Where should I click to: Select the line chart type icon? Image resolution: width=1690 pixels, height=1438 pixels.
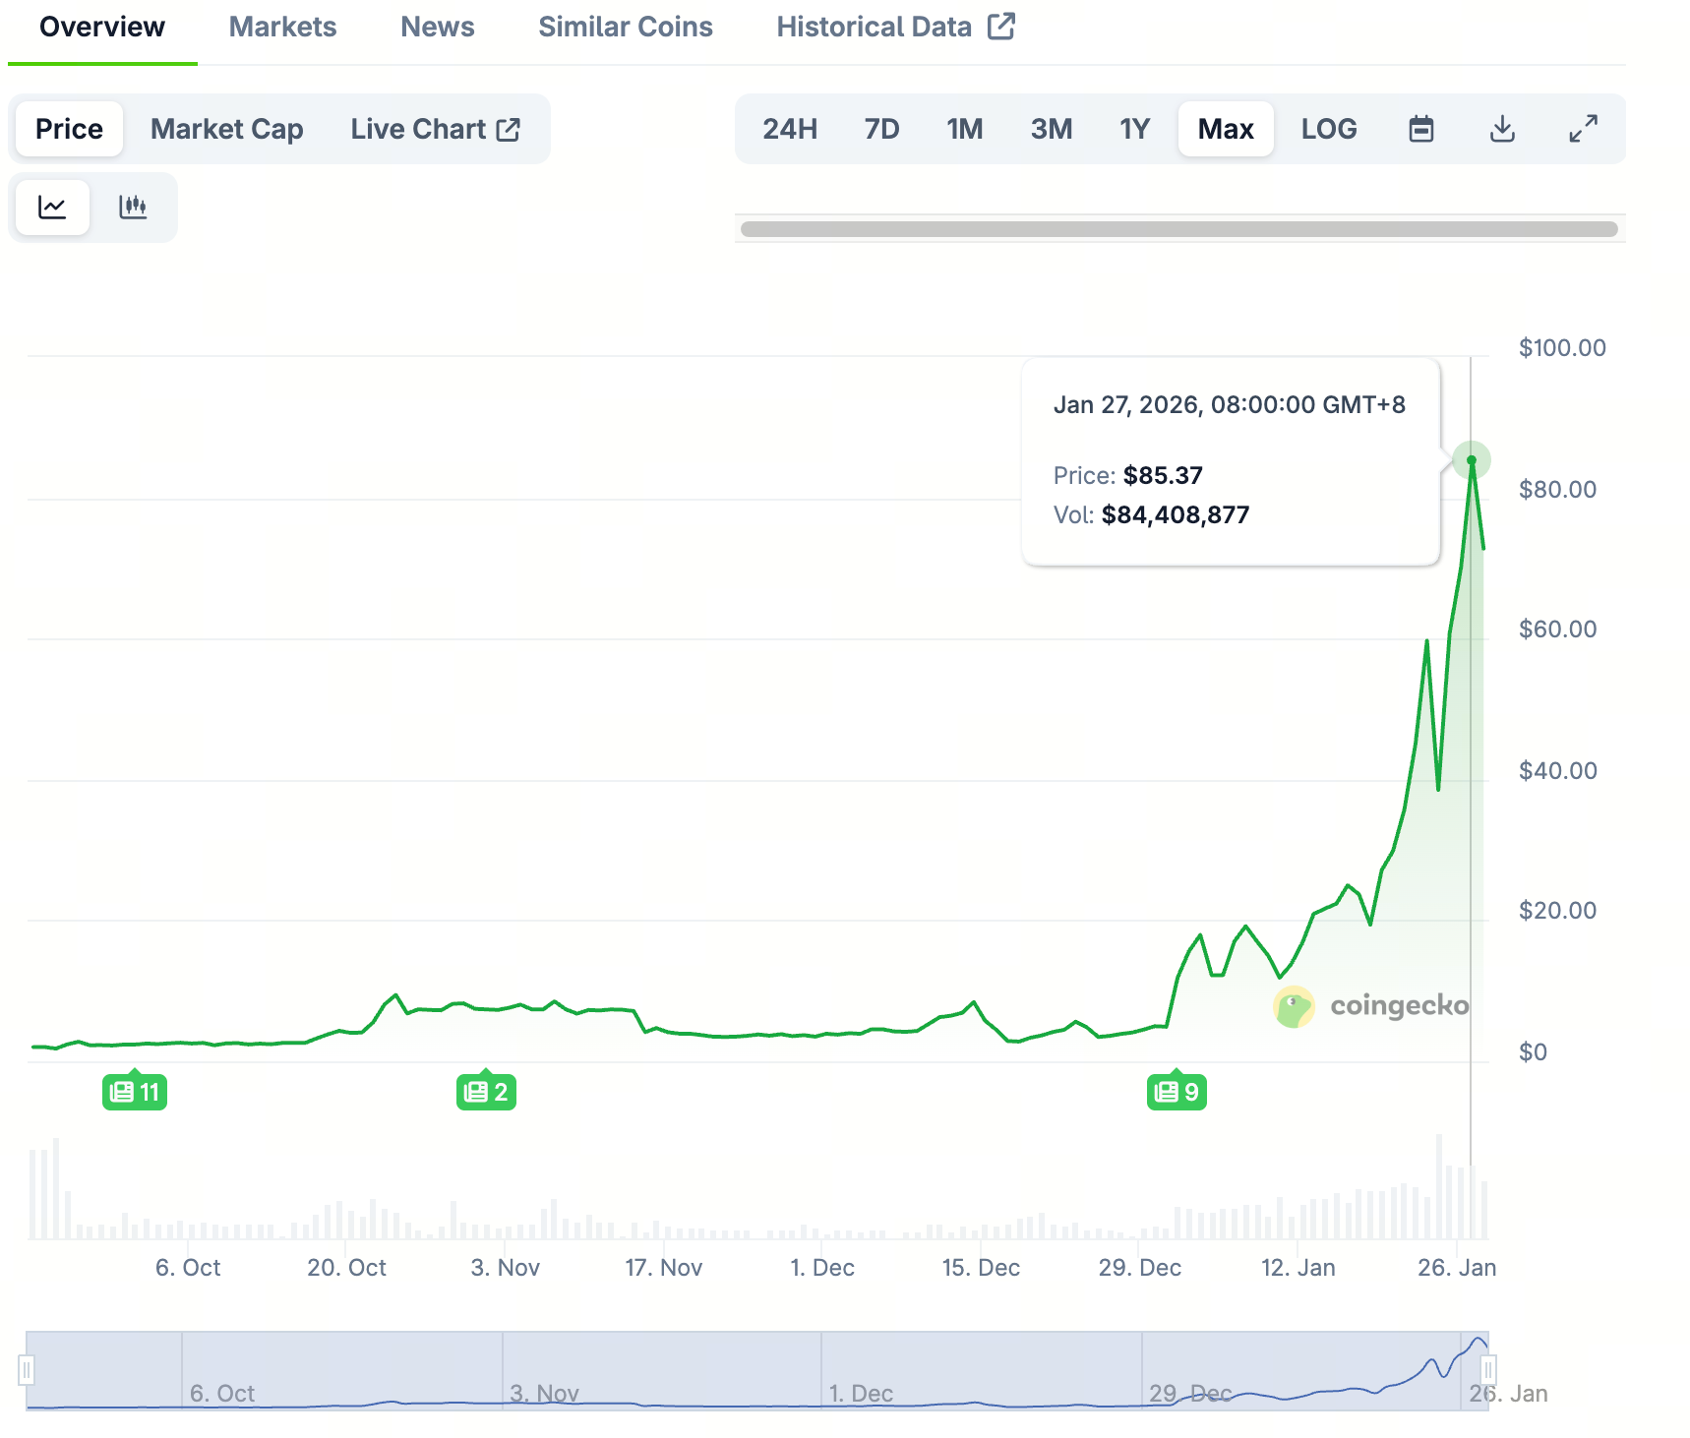tap(51, 207)
